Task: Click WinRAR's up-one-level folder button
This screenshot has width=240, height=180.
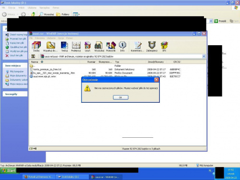Action: tap(33, 56)
